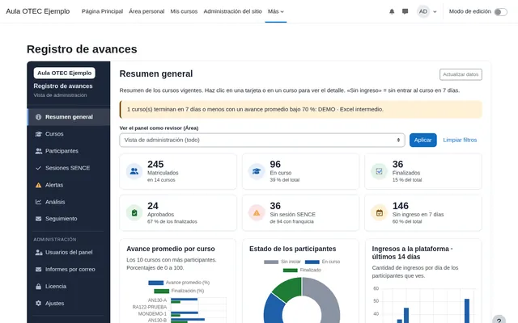Viewport: 518px width, 323px height.
Task: Open the Más dropdown menu
Action: pos(276,11)
